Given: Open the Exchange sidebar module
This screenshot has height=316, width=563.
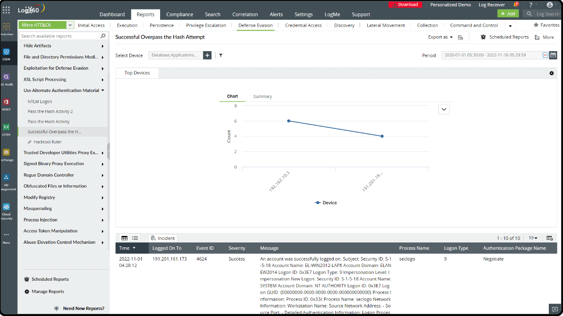Looking at the screenshot, I should [x=6, y=154].
